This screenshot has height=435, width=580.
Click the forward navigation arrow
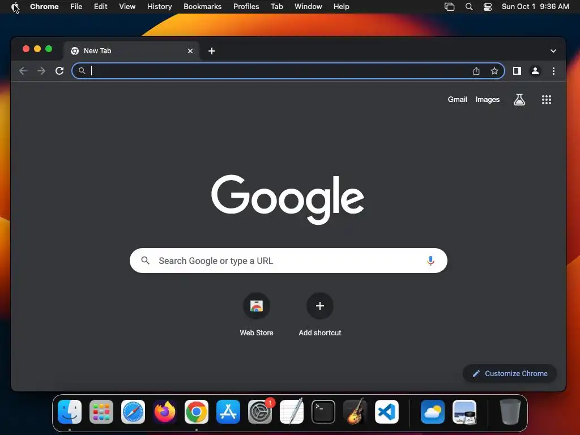[x=41, y=71]
